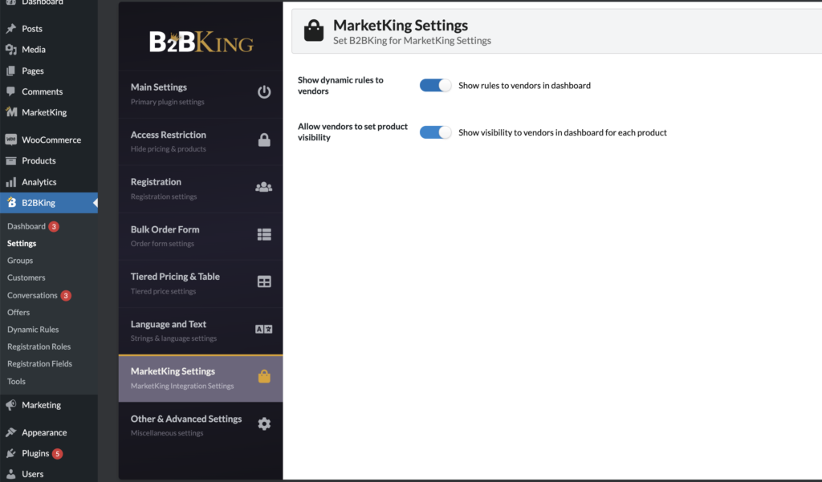Viewport: 822px width, 482px height.
Task: Click 'Show visibility to vendors in dashboard' label
Action: [x=563, y=132]
